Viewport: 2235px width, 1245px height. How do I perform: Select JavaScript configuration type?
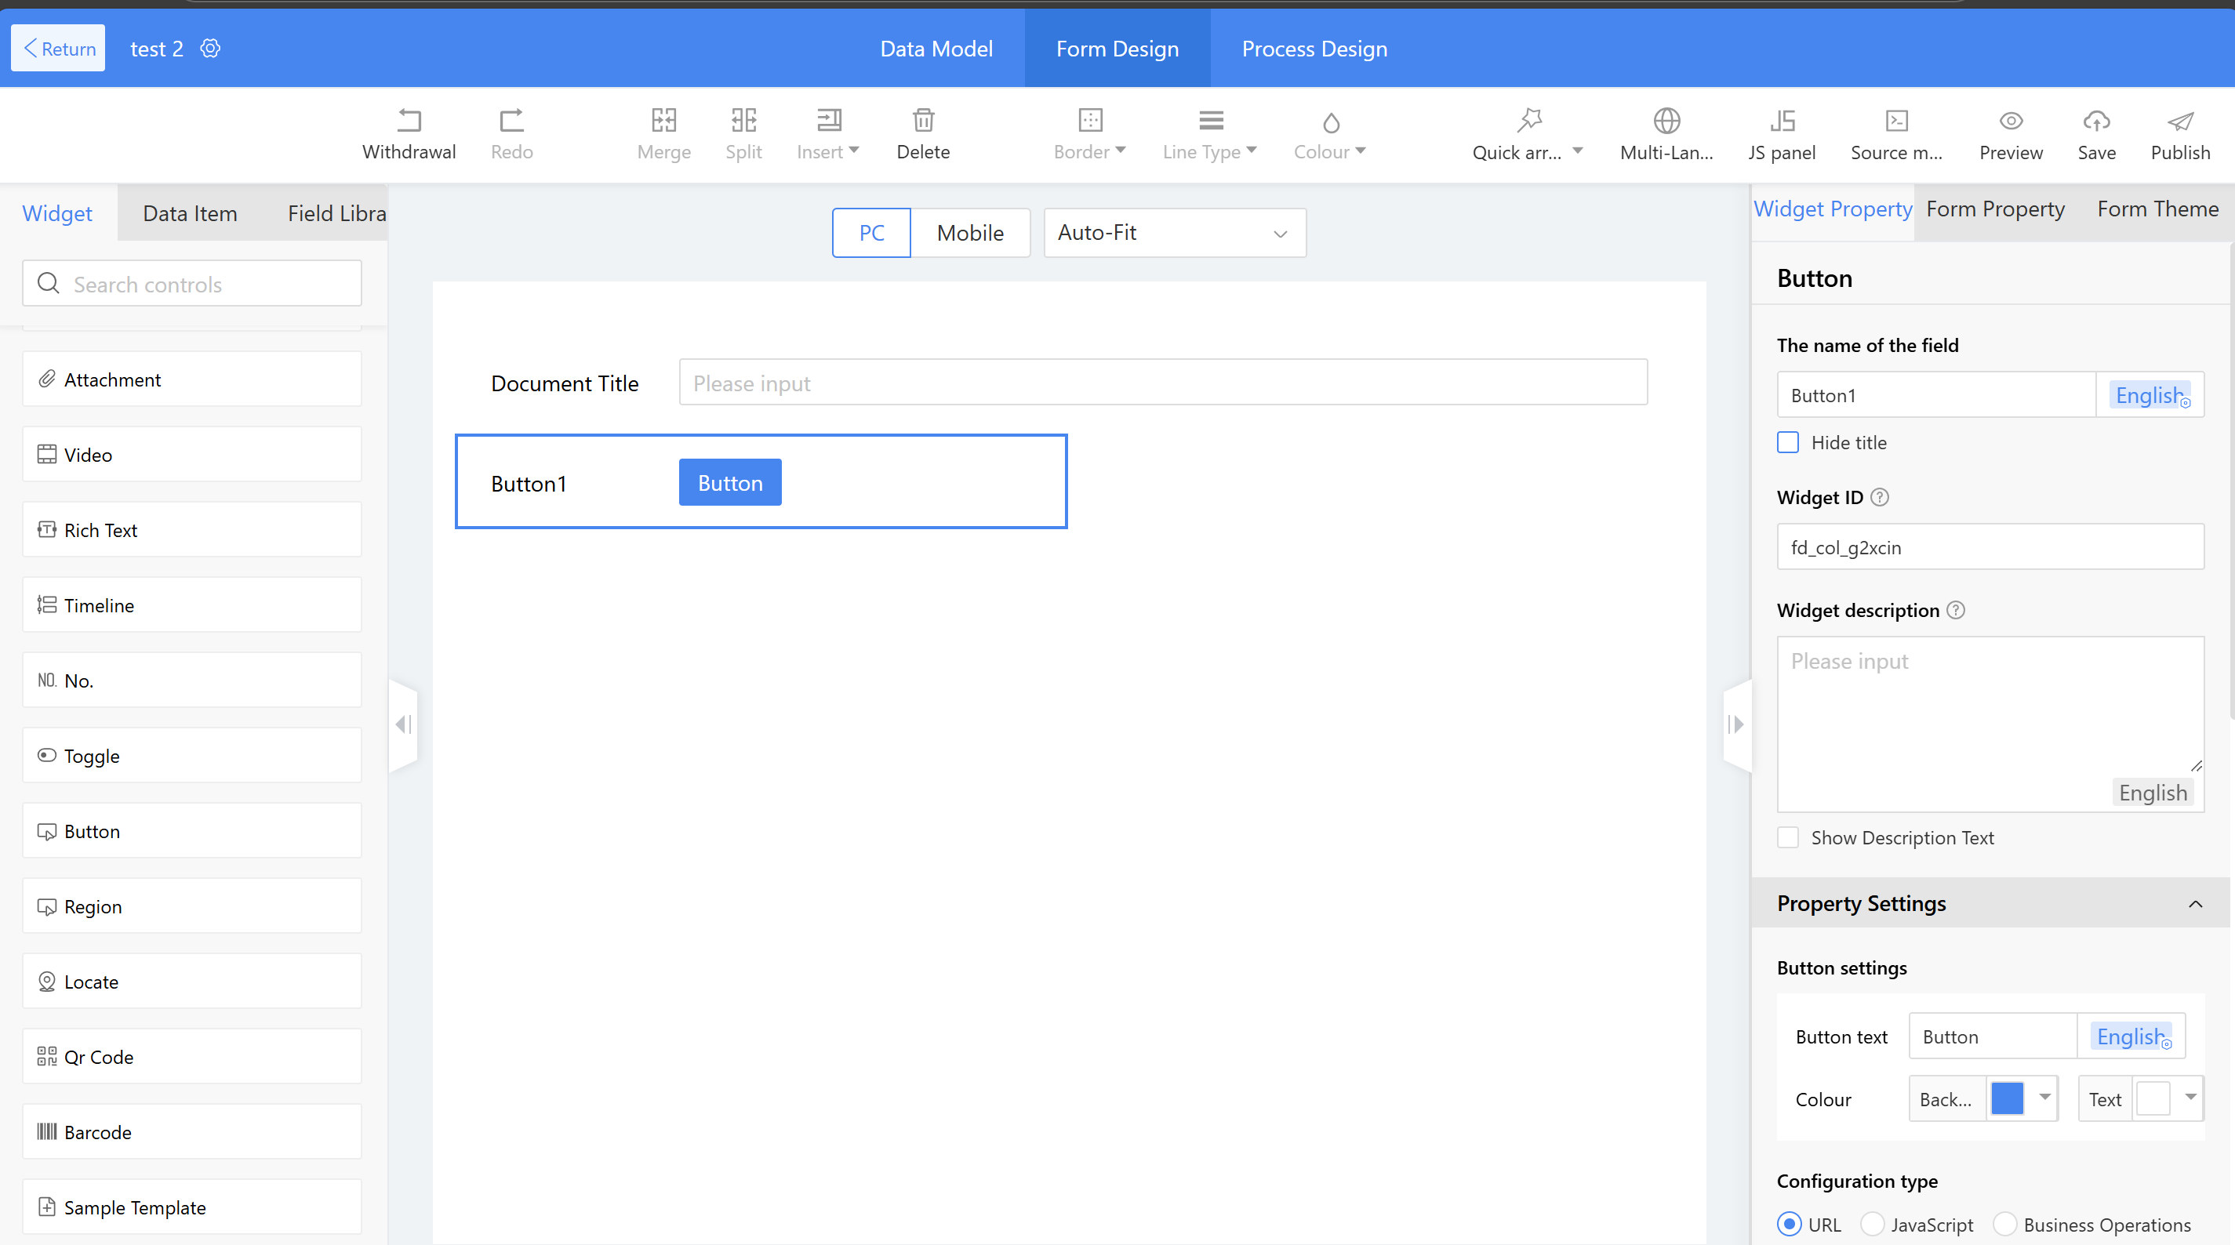[1873, 1223]
